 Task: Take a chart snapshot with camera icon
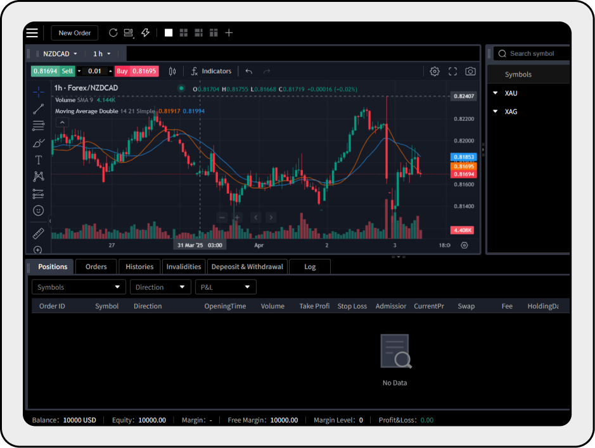[470, 72]
